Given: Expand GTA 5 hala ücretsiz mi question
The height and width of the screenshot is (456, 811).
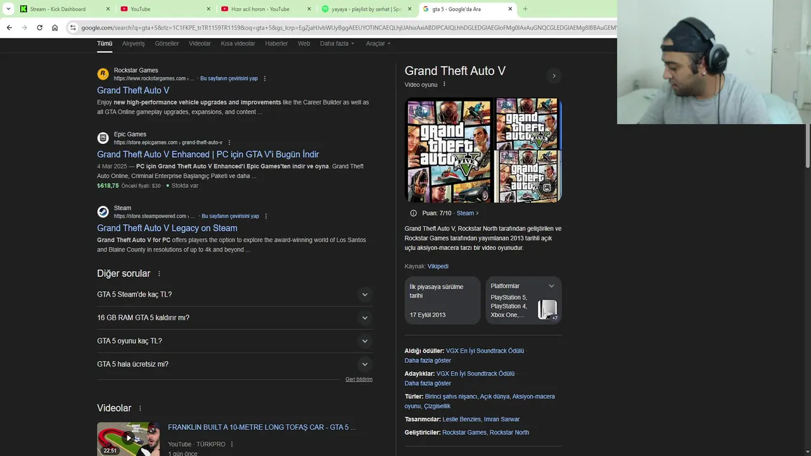Looking at the screenshot, I should [x=234, y=364].
